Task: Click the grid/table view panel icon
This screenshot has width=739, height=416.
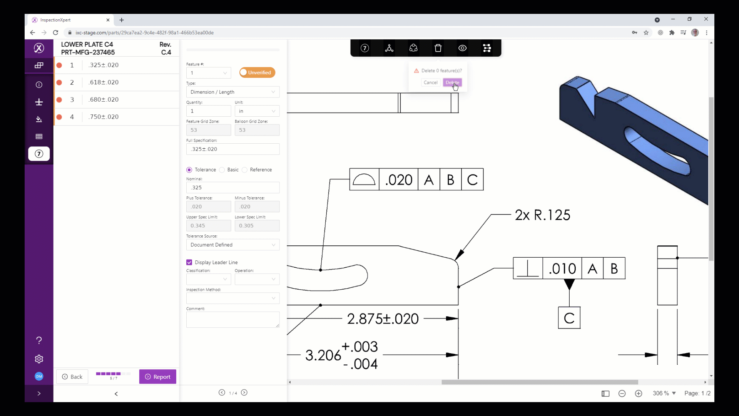Action: 39,136
